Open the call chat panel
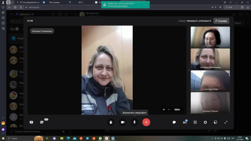 coord(174,122)
